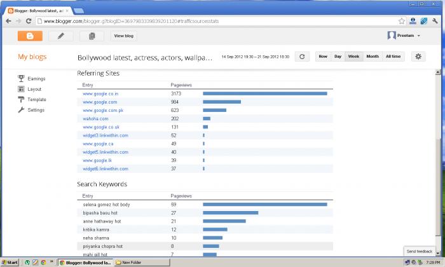Viewport: 445px width, 267px height.
Task: Open the www.google.co.uk referrer link
Action: click(101, 127)
